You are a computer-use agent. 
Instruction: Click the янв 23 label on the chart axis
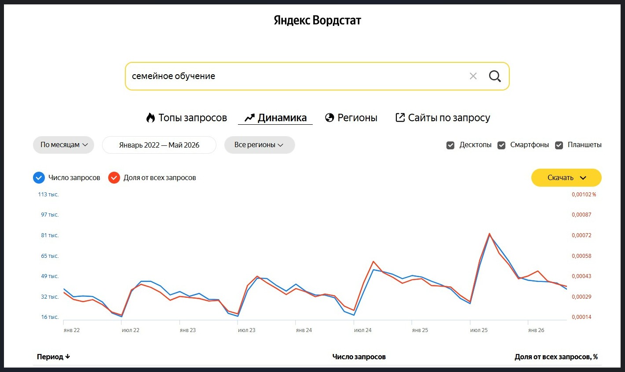tap(188, 330)
